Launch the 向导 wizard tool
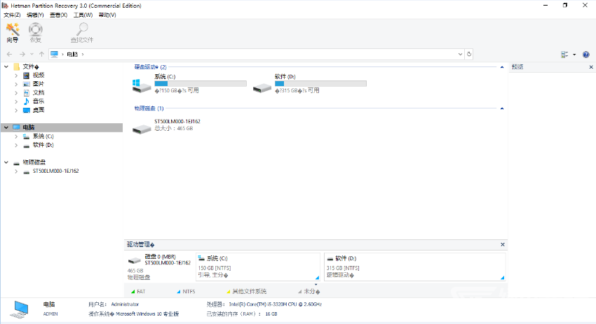Screen dimensions: 596x324 click(x=13, y=33)
